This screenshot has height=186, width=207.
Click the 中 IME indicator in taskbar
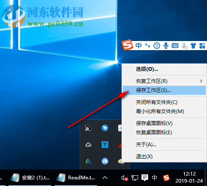point(154,178)
